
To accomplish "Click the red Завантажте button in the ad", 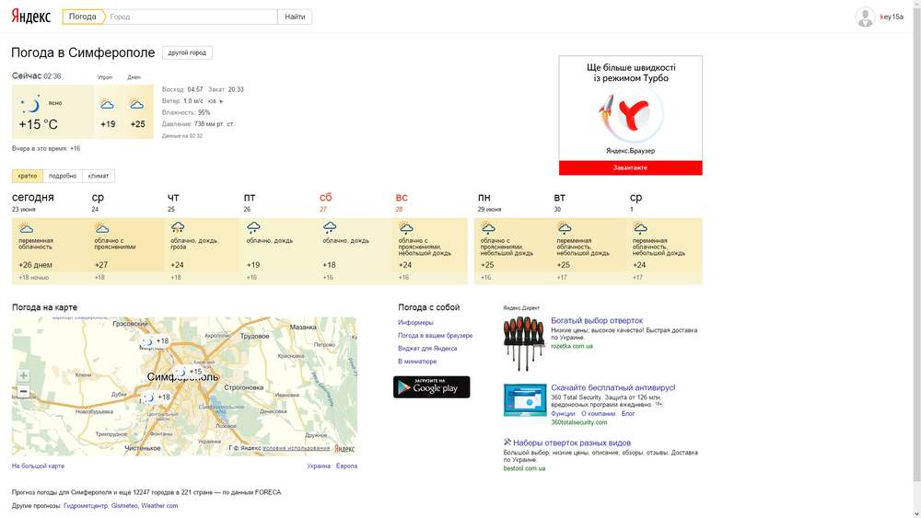I will [630, 167].
